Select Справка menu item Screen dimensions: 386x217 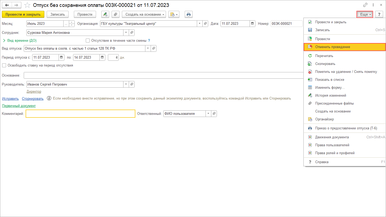coord(345,162)
